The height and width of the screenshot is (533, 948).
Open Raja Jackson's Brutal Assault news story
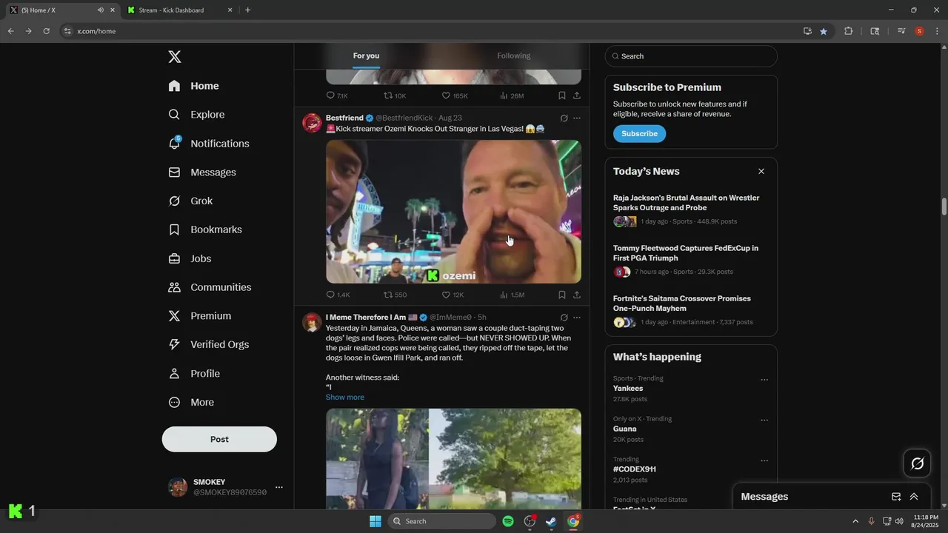click(691, 209)
